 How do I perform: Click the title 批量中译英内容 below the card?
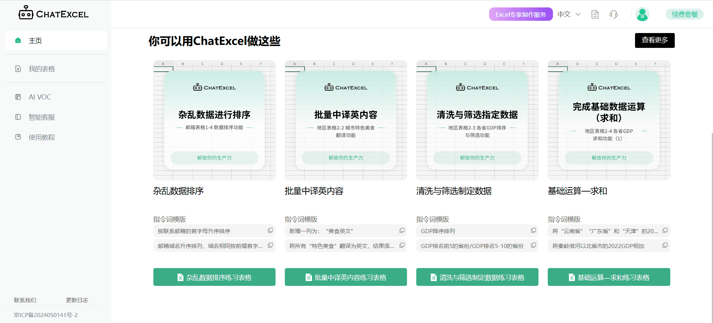pyautogui.click(x=314, y=191)
